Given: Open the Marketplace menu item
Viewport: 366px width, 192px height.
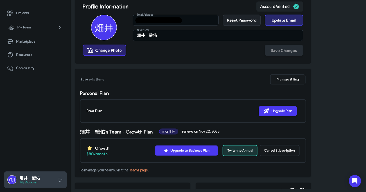Looking at the screenshot, I should (26, 41).
